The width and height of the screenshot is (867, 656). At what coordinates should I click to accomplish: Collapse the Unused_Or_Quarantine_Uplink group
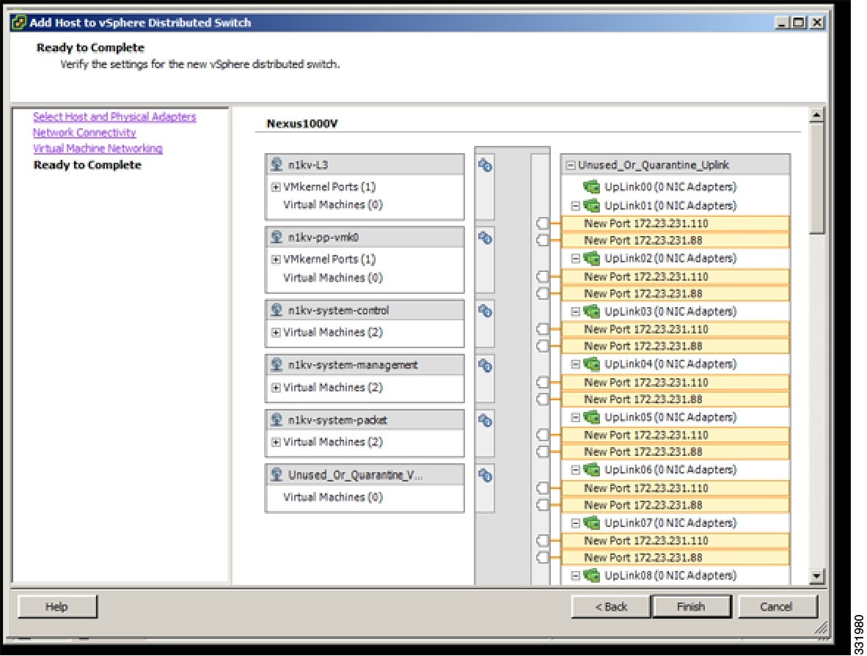[570, 165]
